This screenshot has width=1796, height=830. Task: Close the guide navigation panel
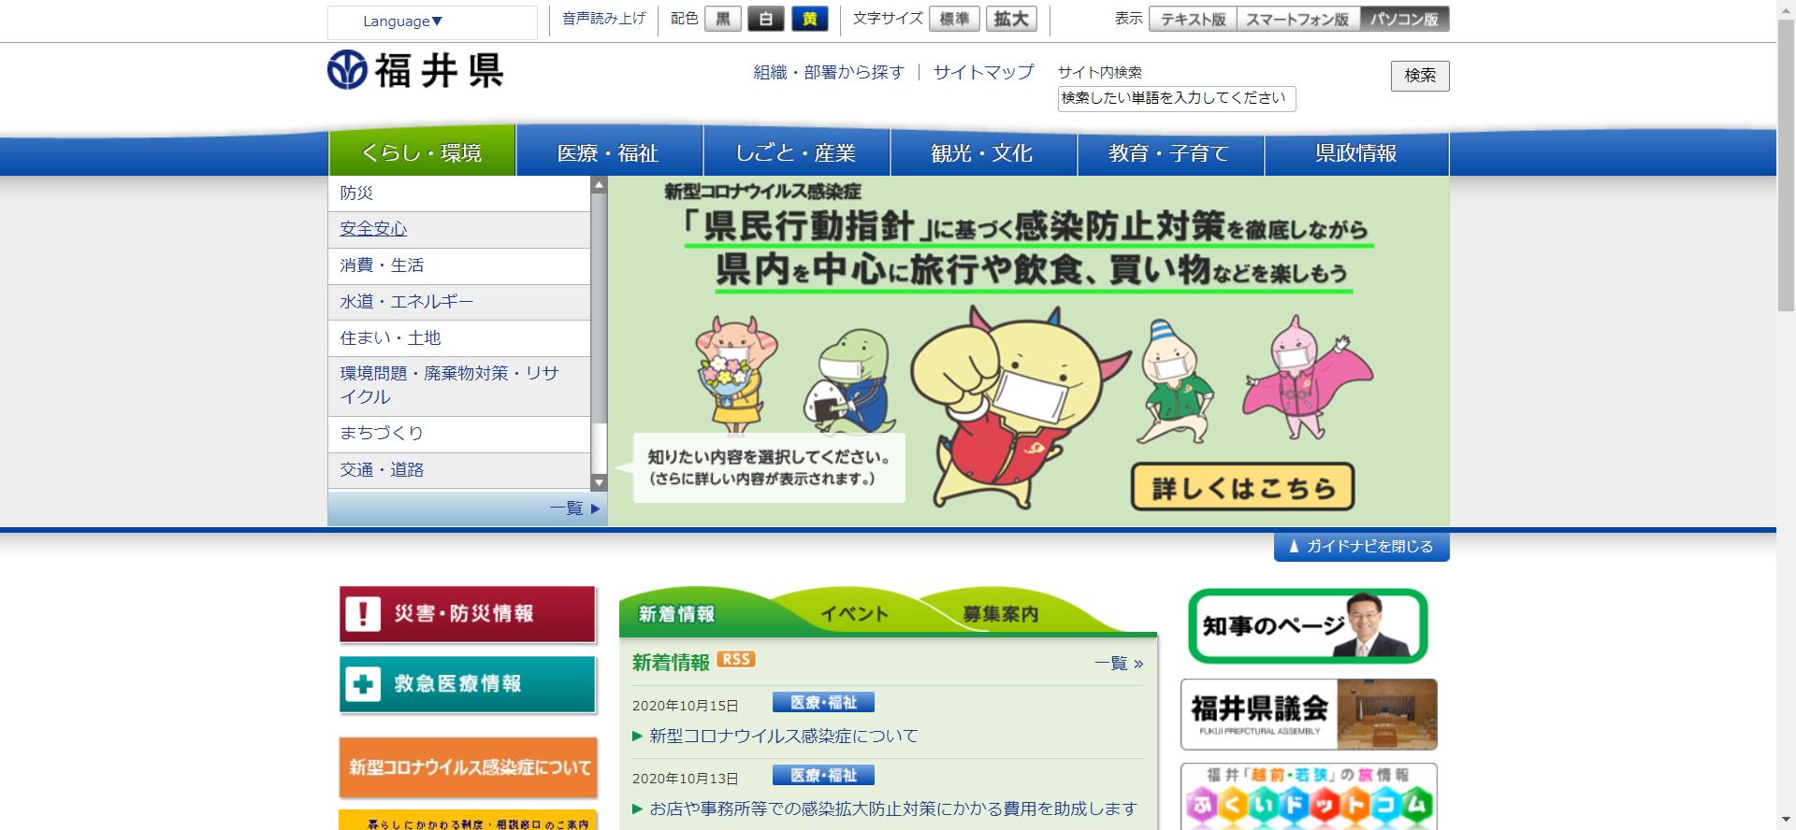coord(1361,547)
